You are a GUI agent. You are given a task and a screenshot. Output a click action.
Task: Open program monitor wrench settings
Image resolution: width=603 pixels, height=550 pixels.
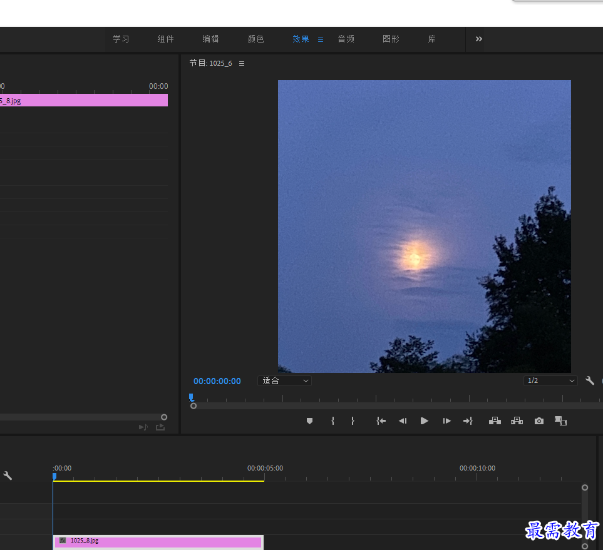(590, 380)
